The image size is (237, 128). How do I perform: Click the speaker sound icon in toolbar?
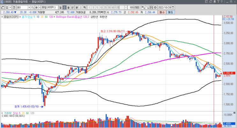(37, 7)
